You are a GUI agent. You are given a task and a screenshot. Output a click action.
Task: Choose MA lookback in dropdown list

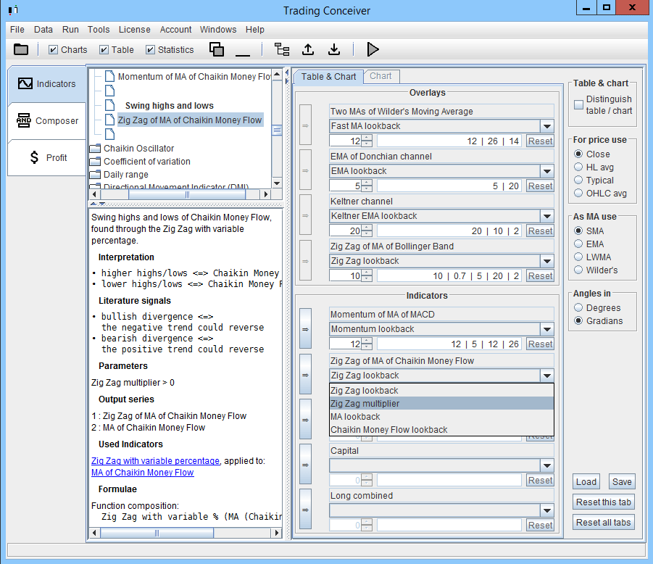coord(441,417)
